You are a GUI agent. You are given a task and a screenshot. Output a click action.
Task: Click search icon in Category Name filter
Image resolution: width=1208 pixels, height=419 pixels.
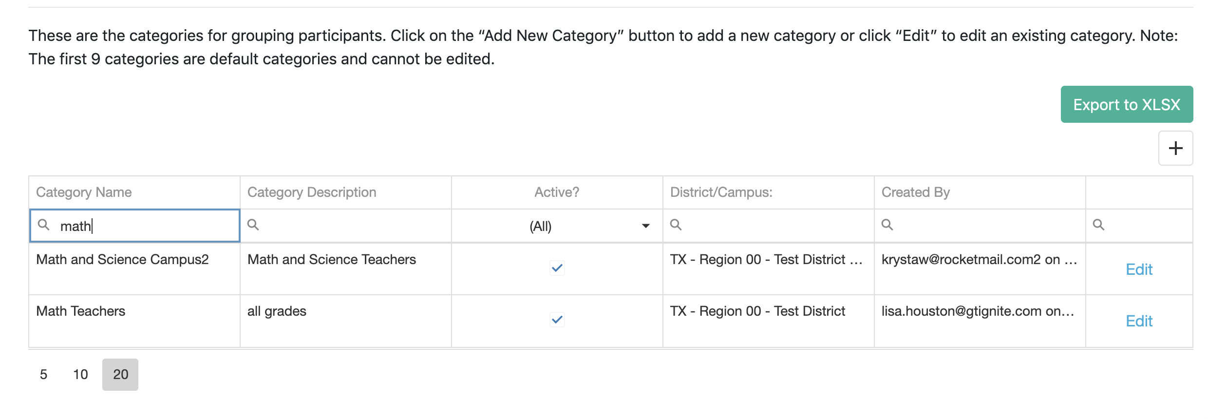44,225
